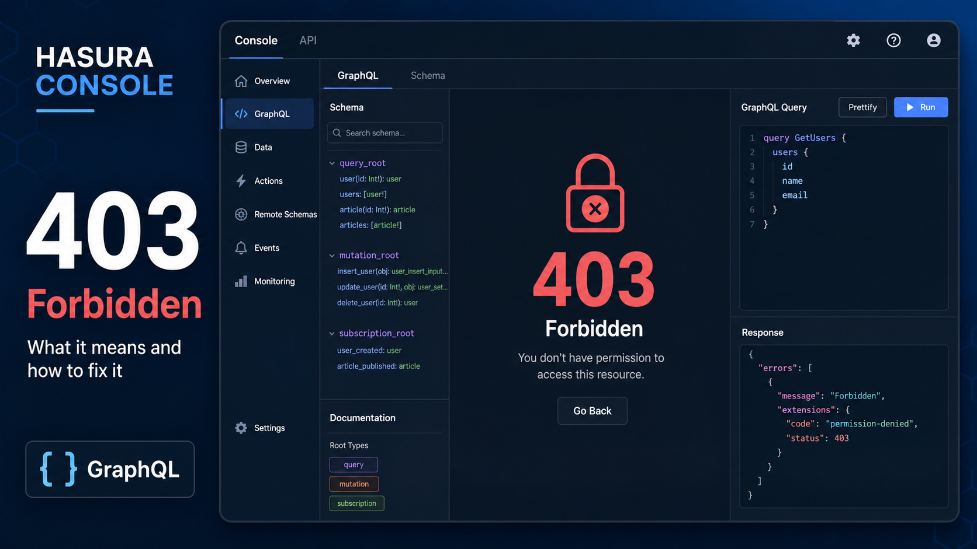Click the Overview home icon
This screenshot has width=977, height=549.
tap(241, 81)
